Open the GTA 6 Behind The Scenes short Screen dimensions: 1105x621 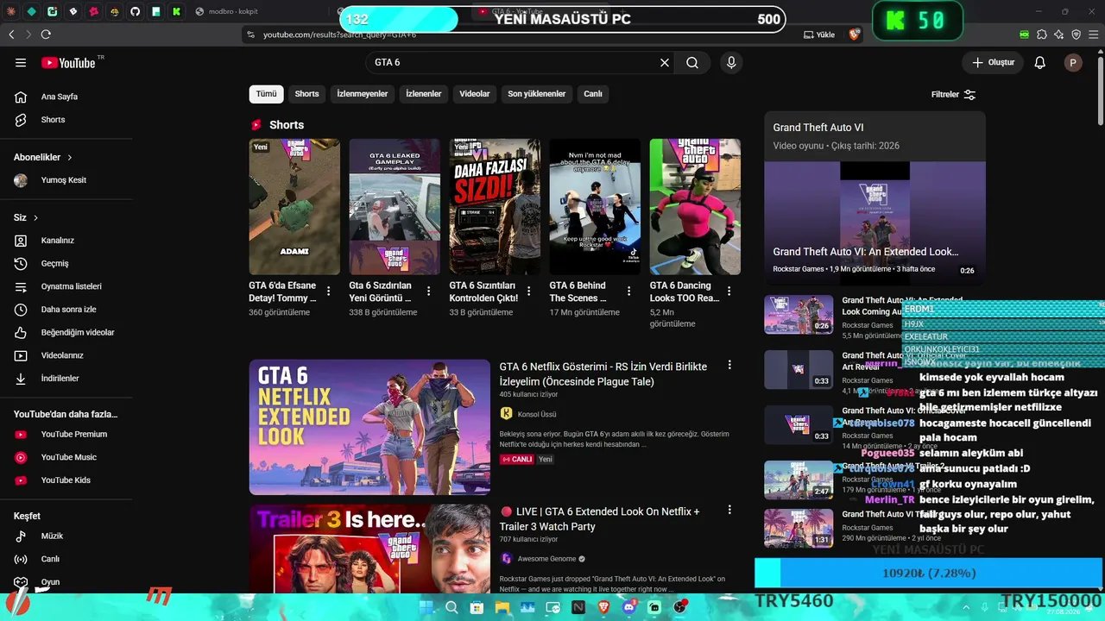[595, 207]
